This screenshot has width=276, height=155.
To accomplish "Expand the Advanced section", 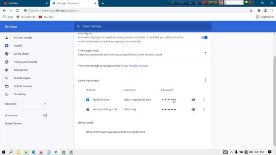I will click(25, 104).
